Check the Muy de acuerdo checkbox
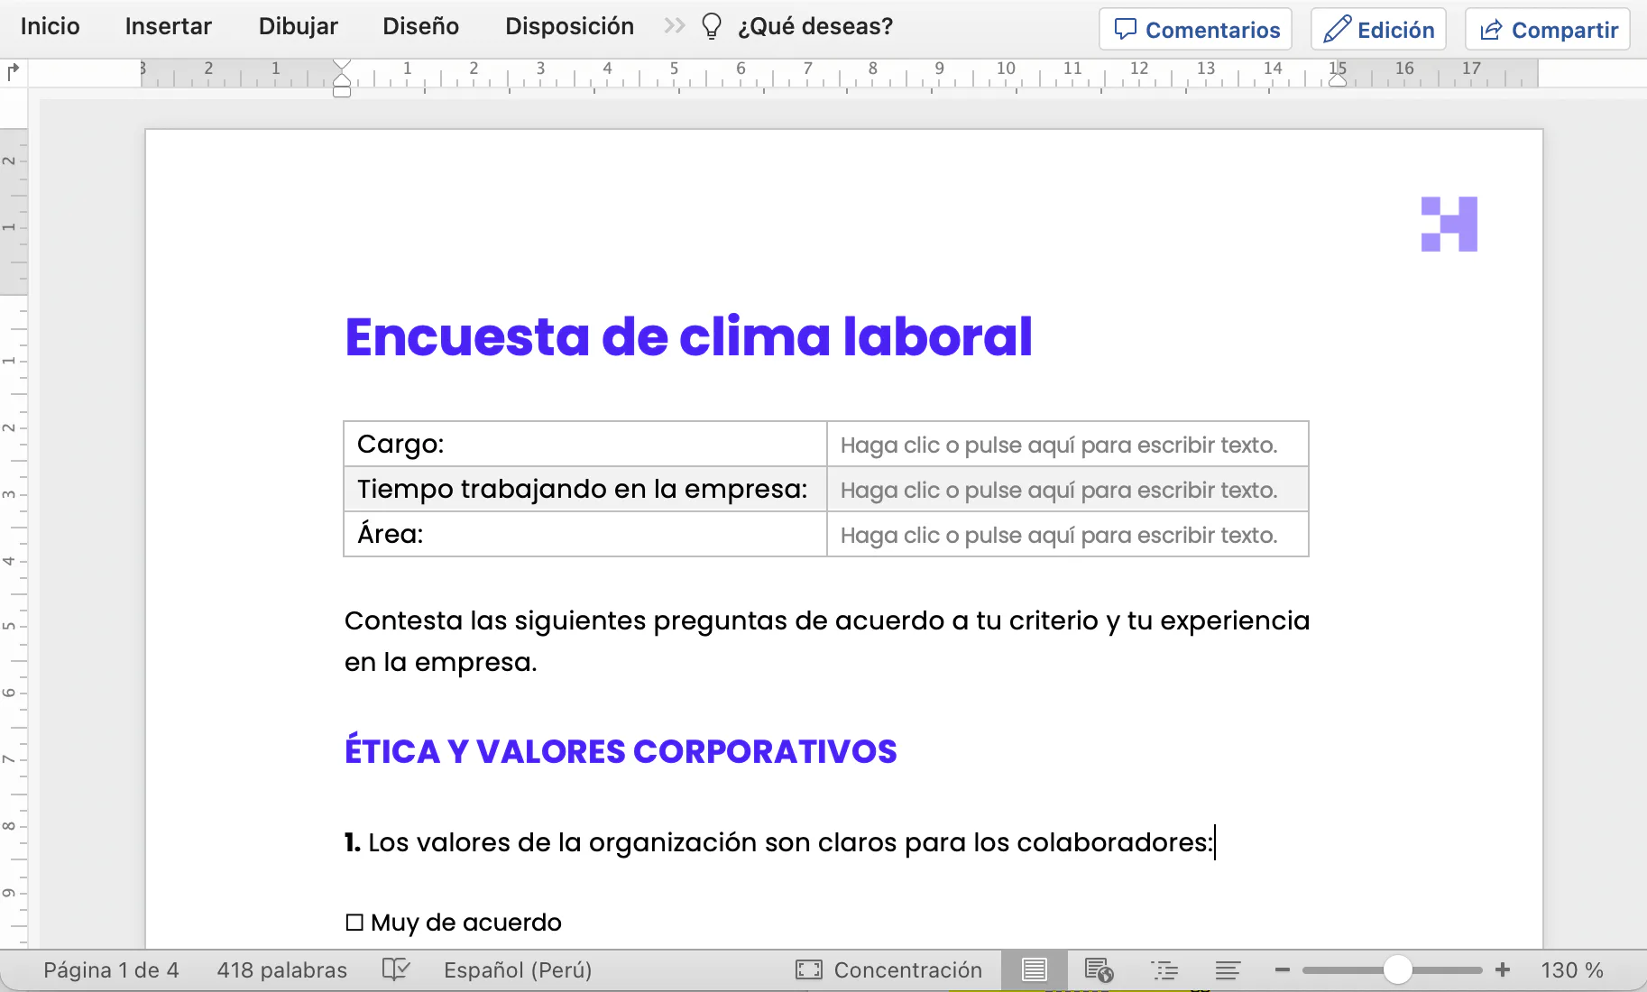The height and width of the screenshot is (992, 1647). point(353,922)
